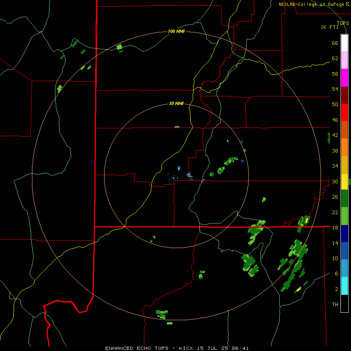This screenshot has height=351, width=351.
Task: Select the medium blue legend swatch at 10
Action: (x=344, y=251)
